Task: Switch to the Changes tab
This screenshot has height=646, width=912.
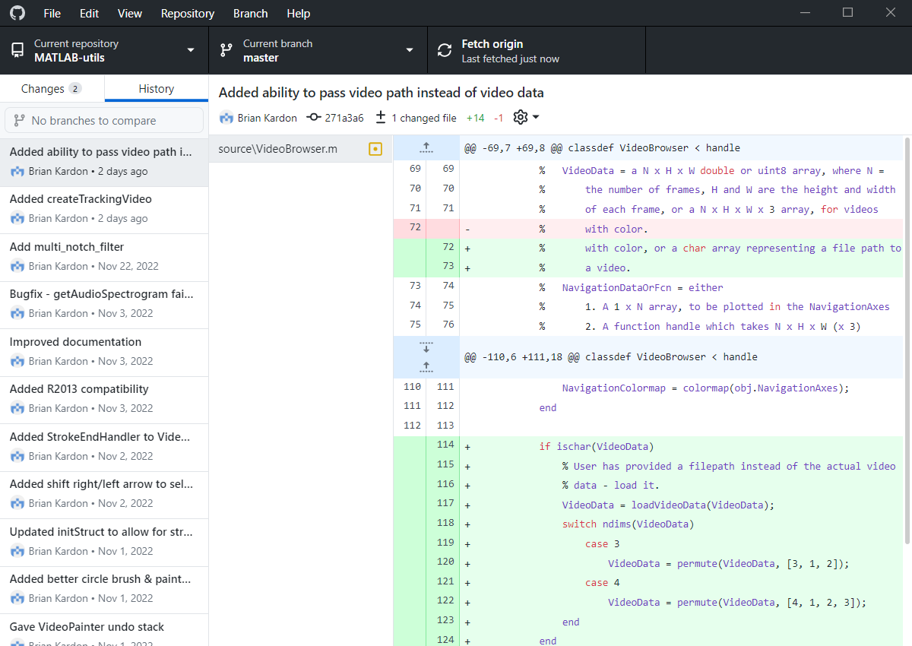Action: tap(52, 88)
